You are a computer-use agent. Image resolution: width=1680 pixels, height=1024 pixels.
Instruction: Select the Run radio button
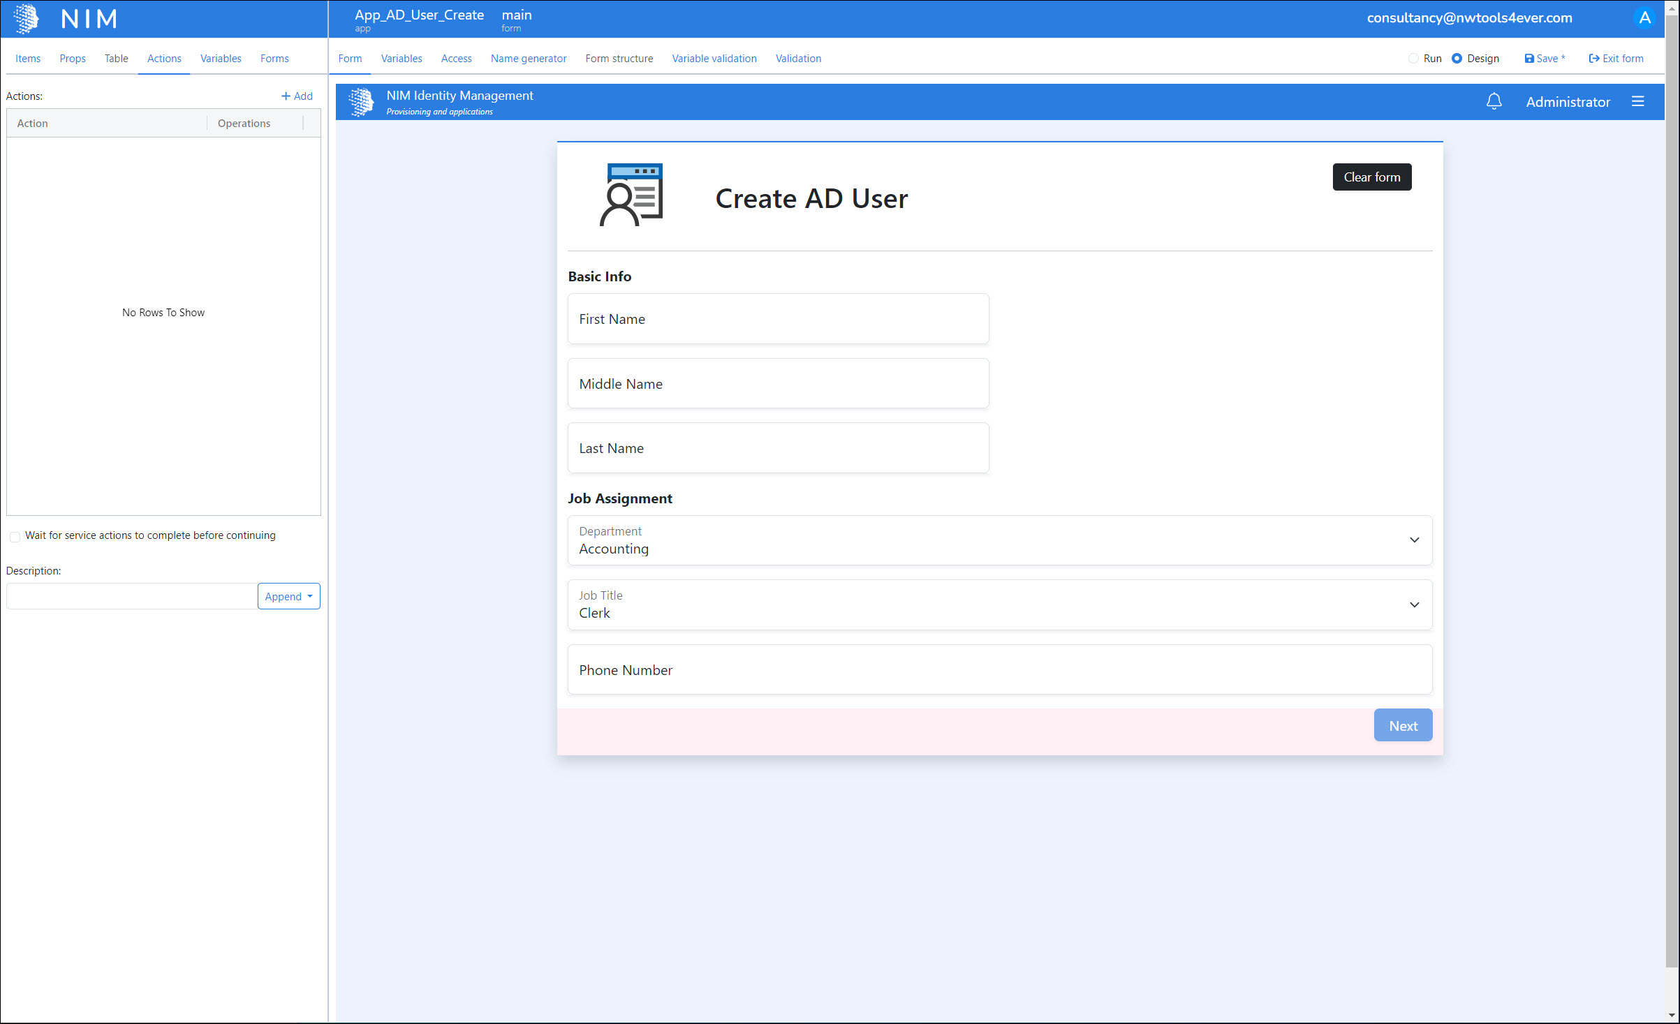[1413, 59]
